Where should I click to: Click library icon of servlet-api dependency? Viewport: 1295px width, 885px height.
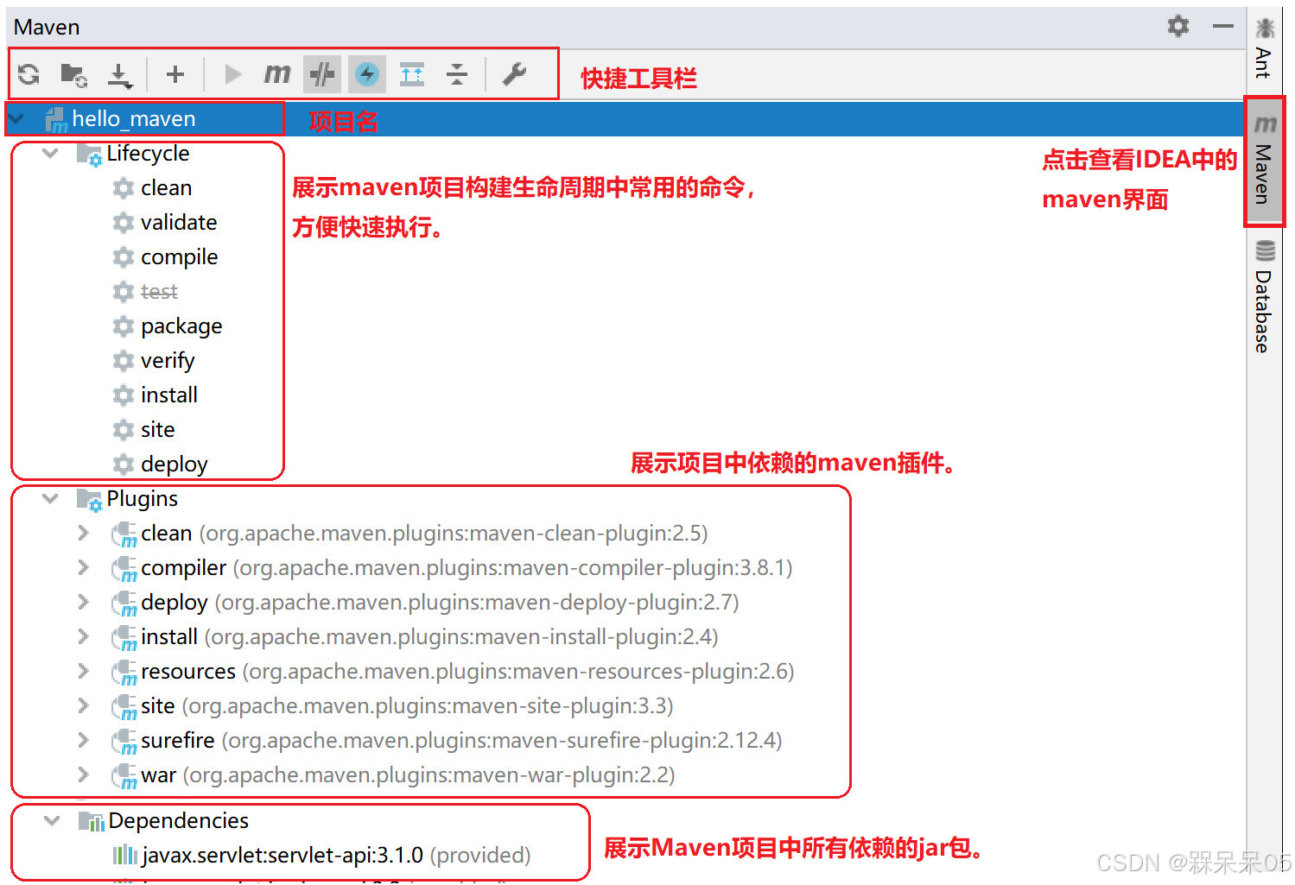point(124,855)
